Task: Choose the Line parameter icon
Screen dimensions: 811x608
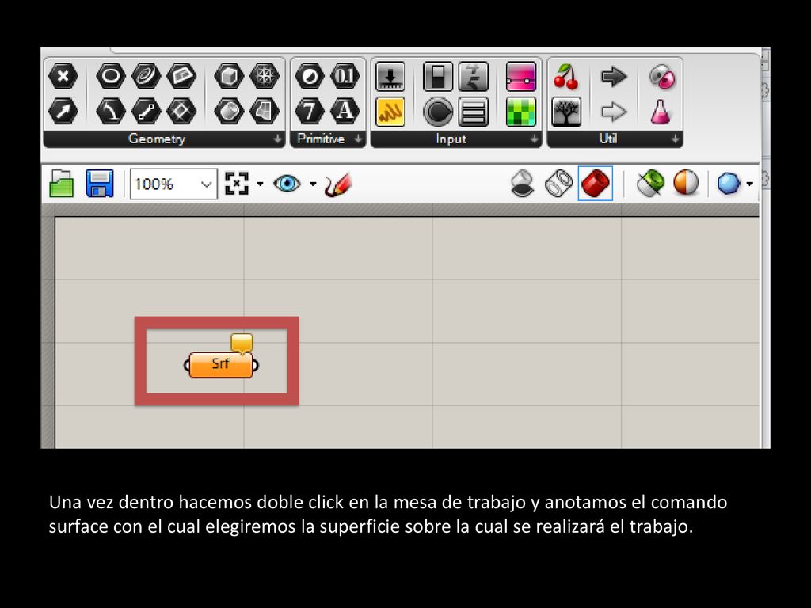Action: pyautogui.click(x=146, y=111)
